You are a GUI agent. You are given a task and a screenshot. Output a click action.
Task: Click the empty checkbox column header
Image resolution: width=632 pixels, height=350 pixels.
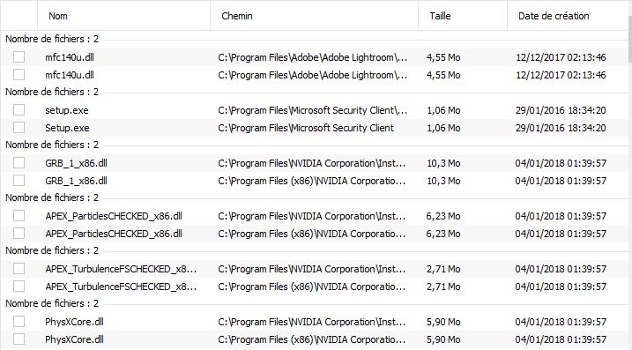tap(19, 16)
